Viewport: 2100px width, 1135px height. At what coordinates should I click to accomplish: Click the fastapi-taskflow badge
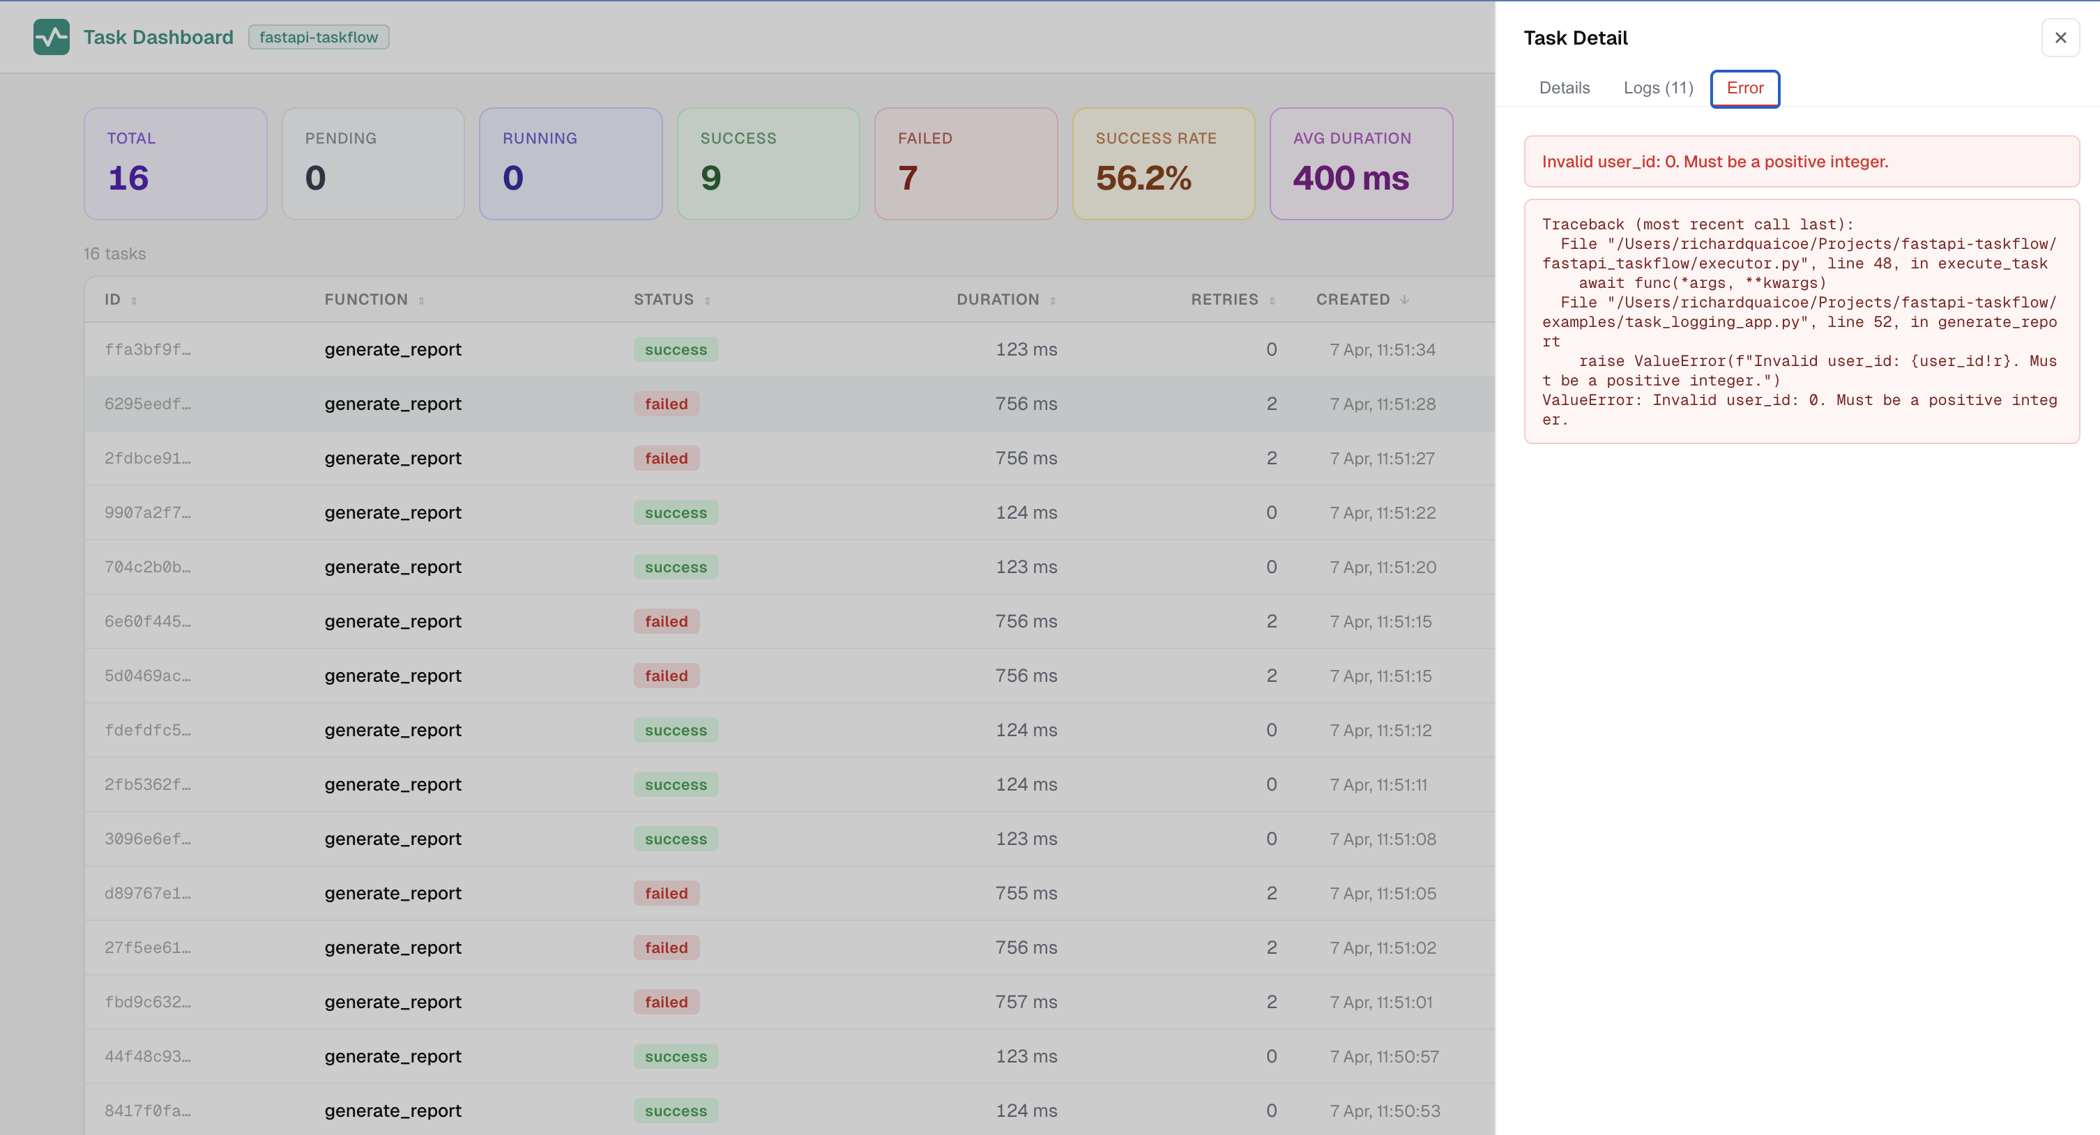318,38
